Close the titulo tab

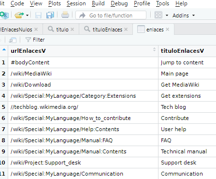[x=72, y=29]
